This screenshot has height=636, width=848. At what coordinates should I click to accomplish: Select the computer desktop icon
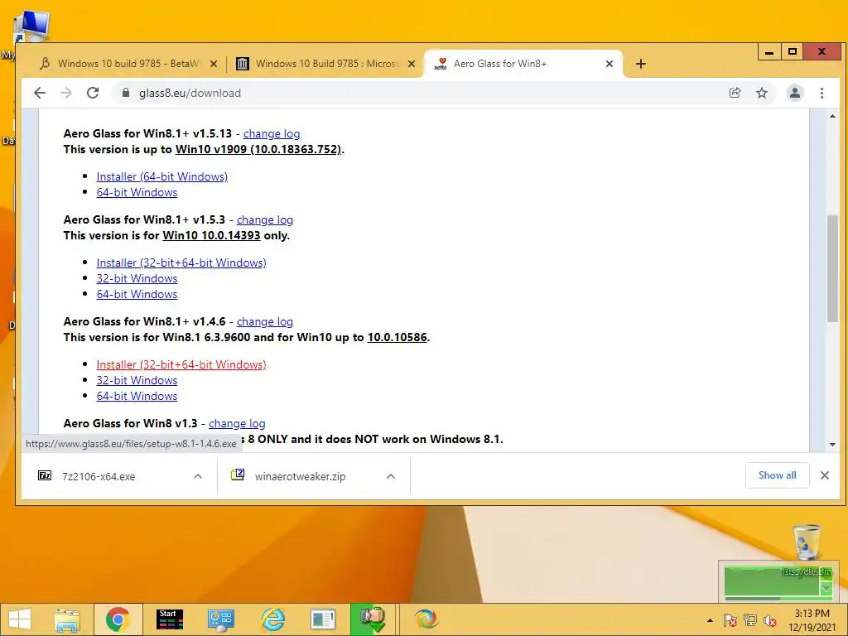pyautogui.click(x=31, y=26)
